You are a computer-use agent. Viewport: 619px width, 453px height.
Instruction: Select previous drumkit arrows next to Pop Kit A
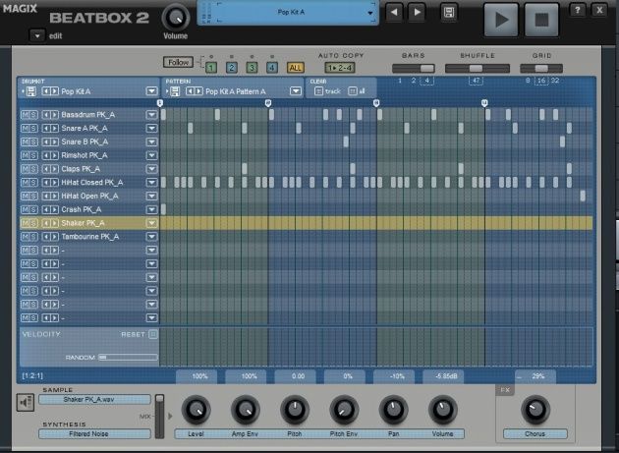click(50, 91)
